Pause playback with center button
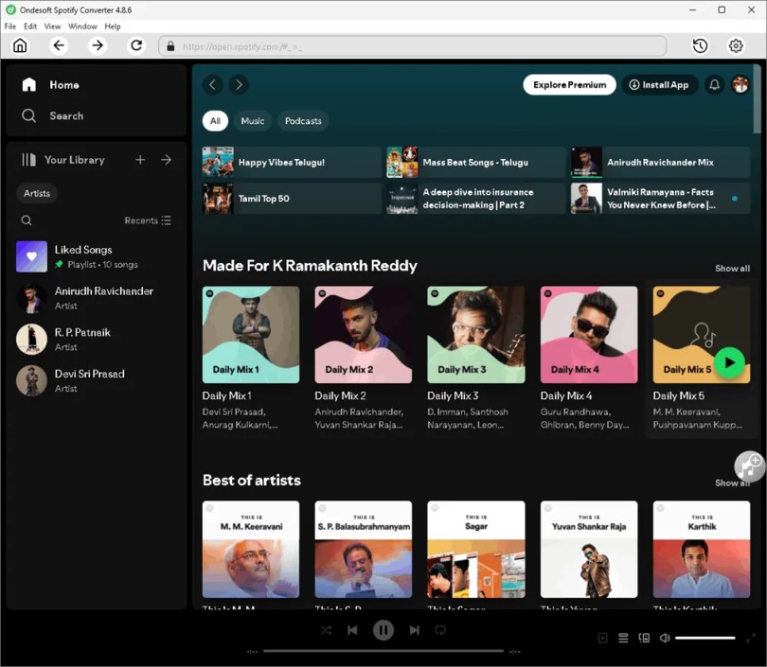 click(x=383, y=630)
